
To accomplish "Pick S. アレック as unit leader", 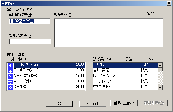I will pyautogui.click(x=126, y=81).
